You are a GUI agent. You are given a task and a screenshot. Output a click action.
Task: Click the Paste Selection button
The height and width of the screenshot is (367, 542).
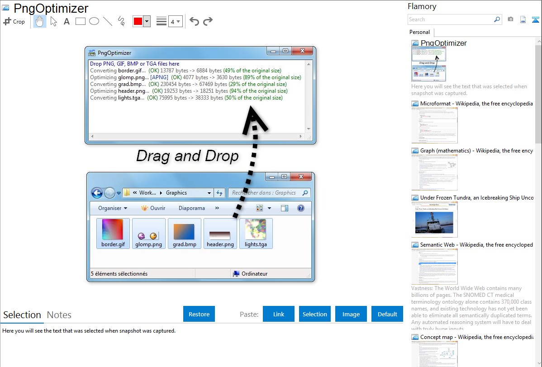click(315, 314)
